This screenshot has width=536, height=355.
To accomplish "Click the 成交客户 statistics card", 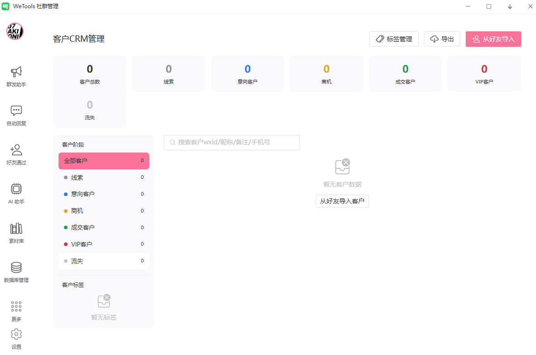I will click(x=405, y=74).
